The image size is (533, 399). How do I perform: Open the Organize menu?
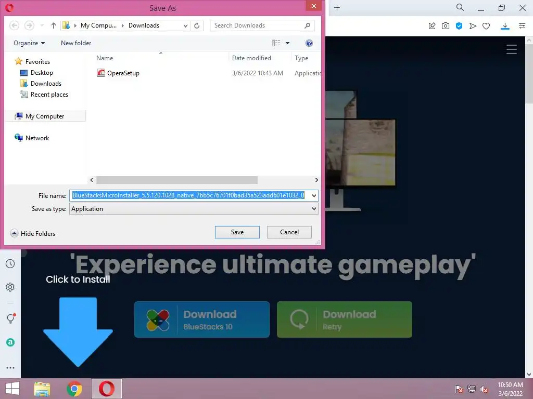29,43
